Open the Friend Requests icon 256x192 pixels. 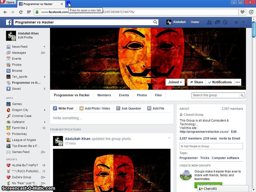tap(209, 22)
